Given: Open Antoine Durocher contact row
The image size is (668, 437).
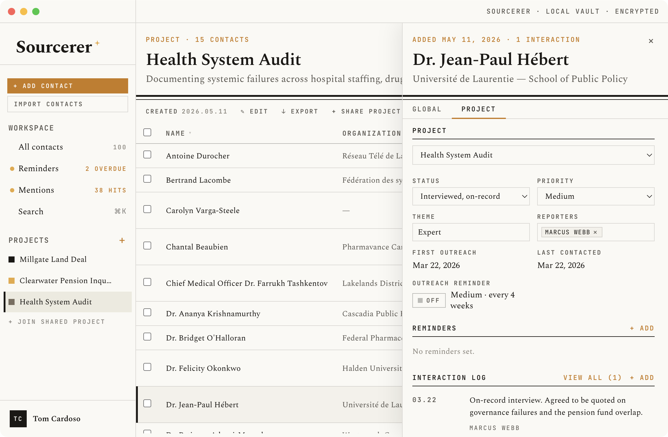Looking at the screenshot, I should point(269,156).
